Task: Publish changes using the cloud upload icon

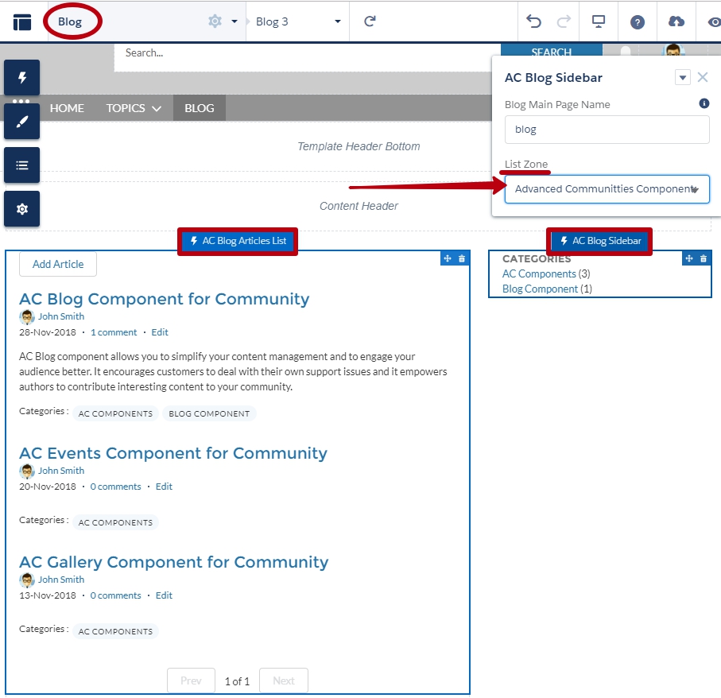Action: (x=676, y=21)
